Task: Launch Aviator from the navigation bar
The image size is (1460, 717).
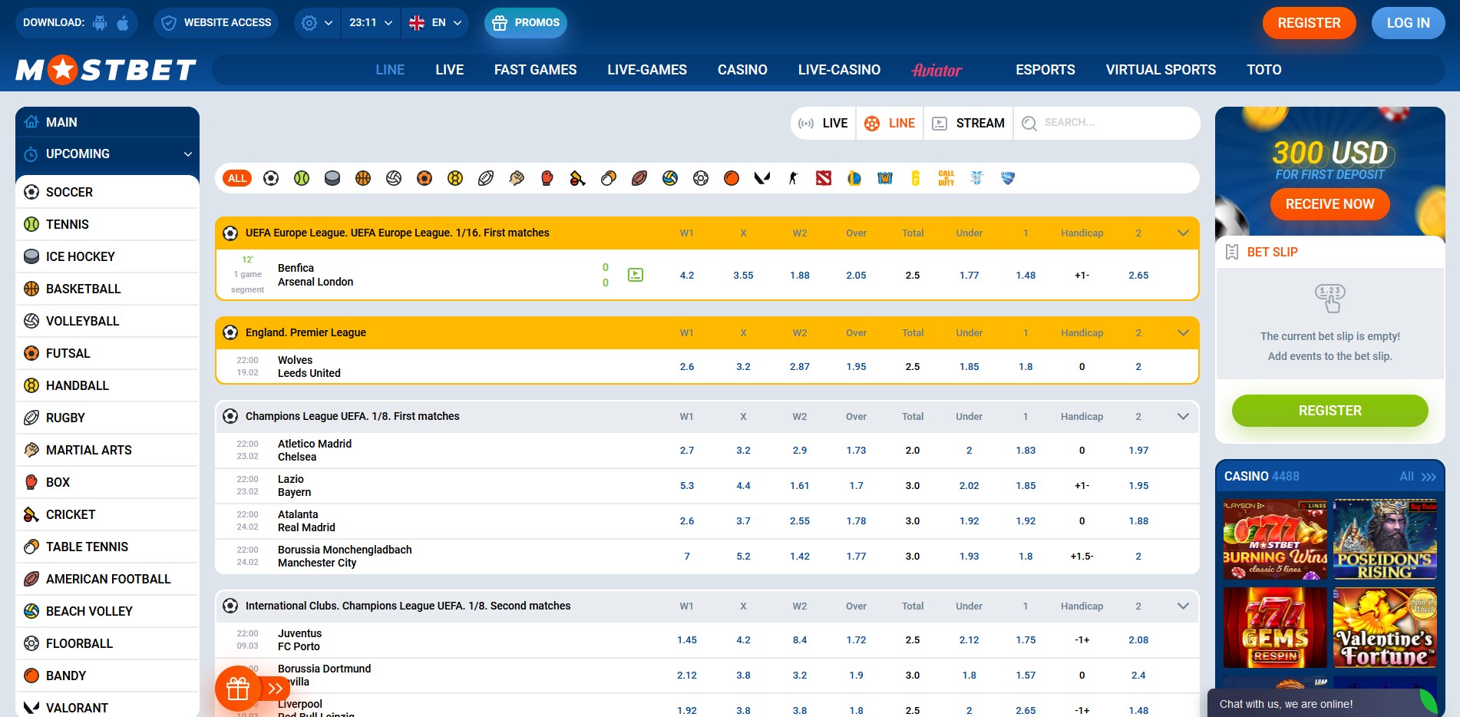Action: [x=937, y=70]
